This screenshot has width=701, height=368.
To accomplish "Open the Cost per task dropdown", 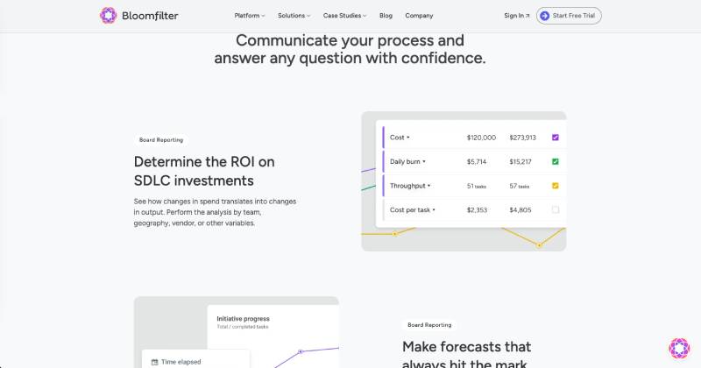I will tap(413, 209).
